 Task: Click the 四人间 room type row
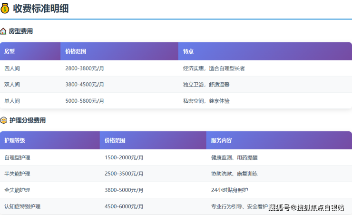(12, 68)
